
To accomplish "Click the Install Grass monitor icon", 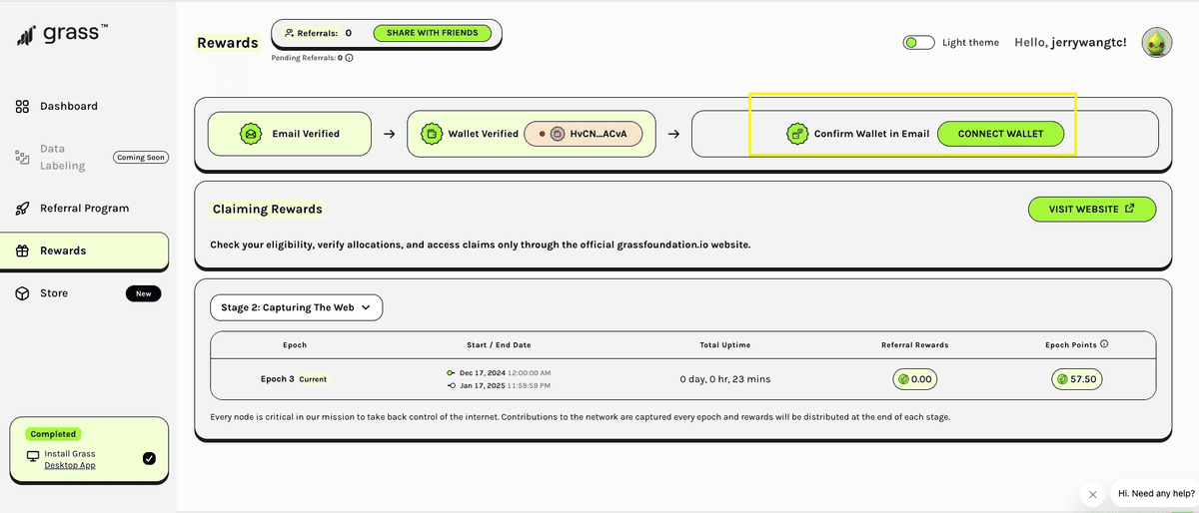I will point(33,456).
